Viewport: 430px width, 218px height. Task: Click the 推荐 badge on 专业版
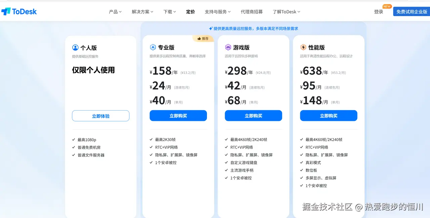coord(204,38)
